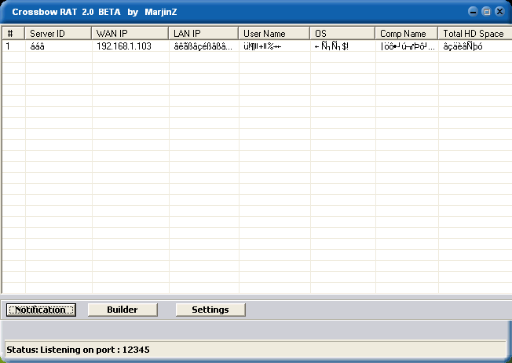The height and width of the screenshot is (363, 512).
Task: Sort by the Server ID column header
Action: point(58,34)
